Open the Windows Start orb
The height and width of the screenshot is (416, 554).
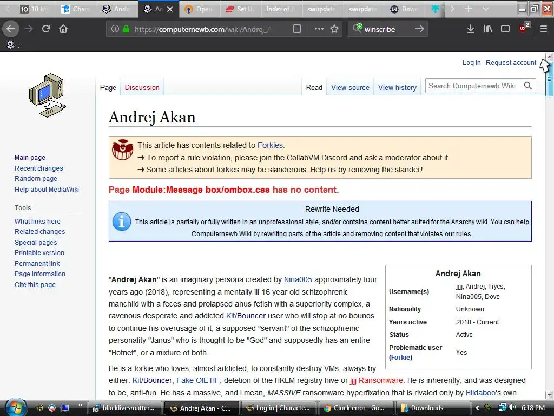[x=15, y=407]
